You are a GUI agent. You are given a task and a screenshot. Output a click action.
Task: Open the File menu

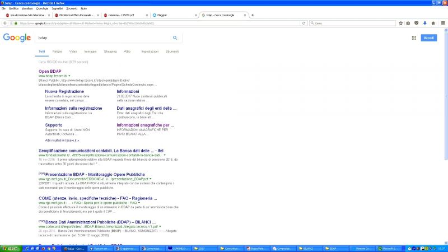pyautogui.click(x=3, y=8)
